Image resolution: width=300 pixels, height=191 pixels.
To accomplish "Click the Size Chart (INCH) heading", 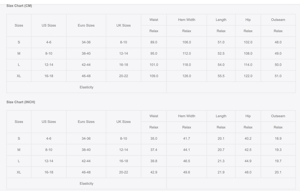I will tap(21, 102).
